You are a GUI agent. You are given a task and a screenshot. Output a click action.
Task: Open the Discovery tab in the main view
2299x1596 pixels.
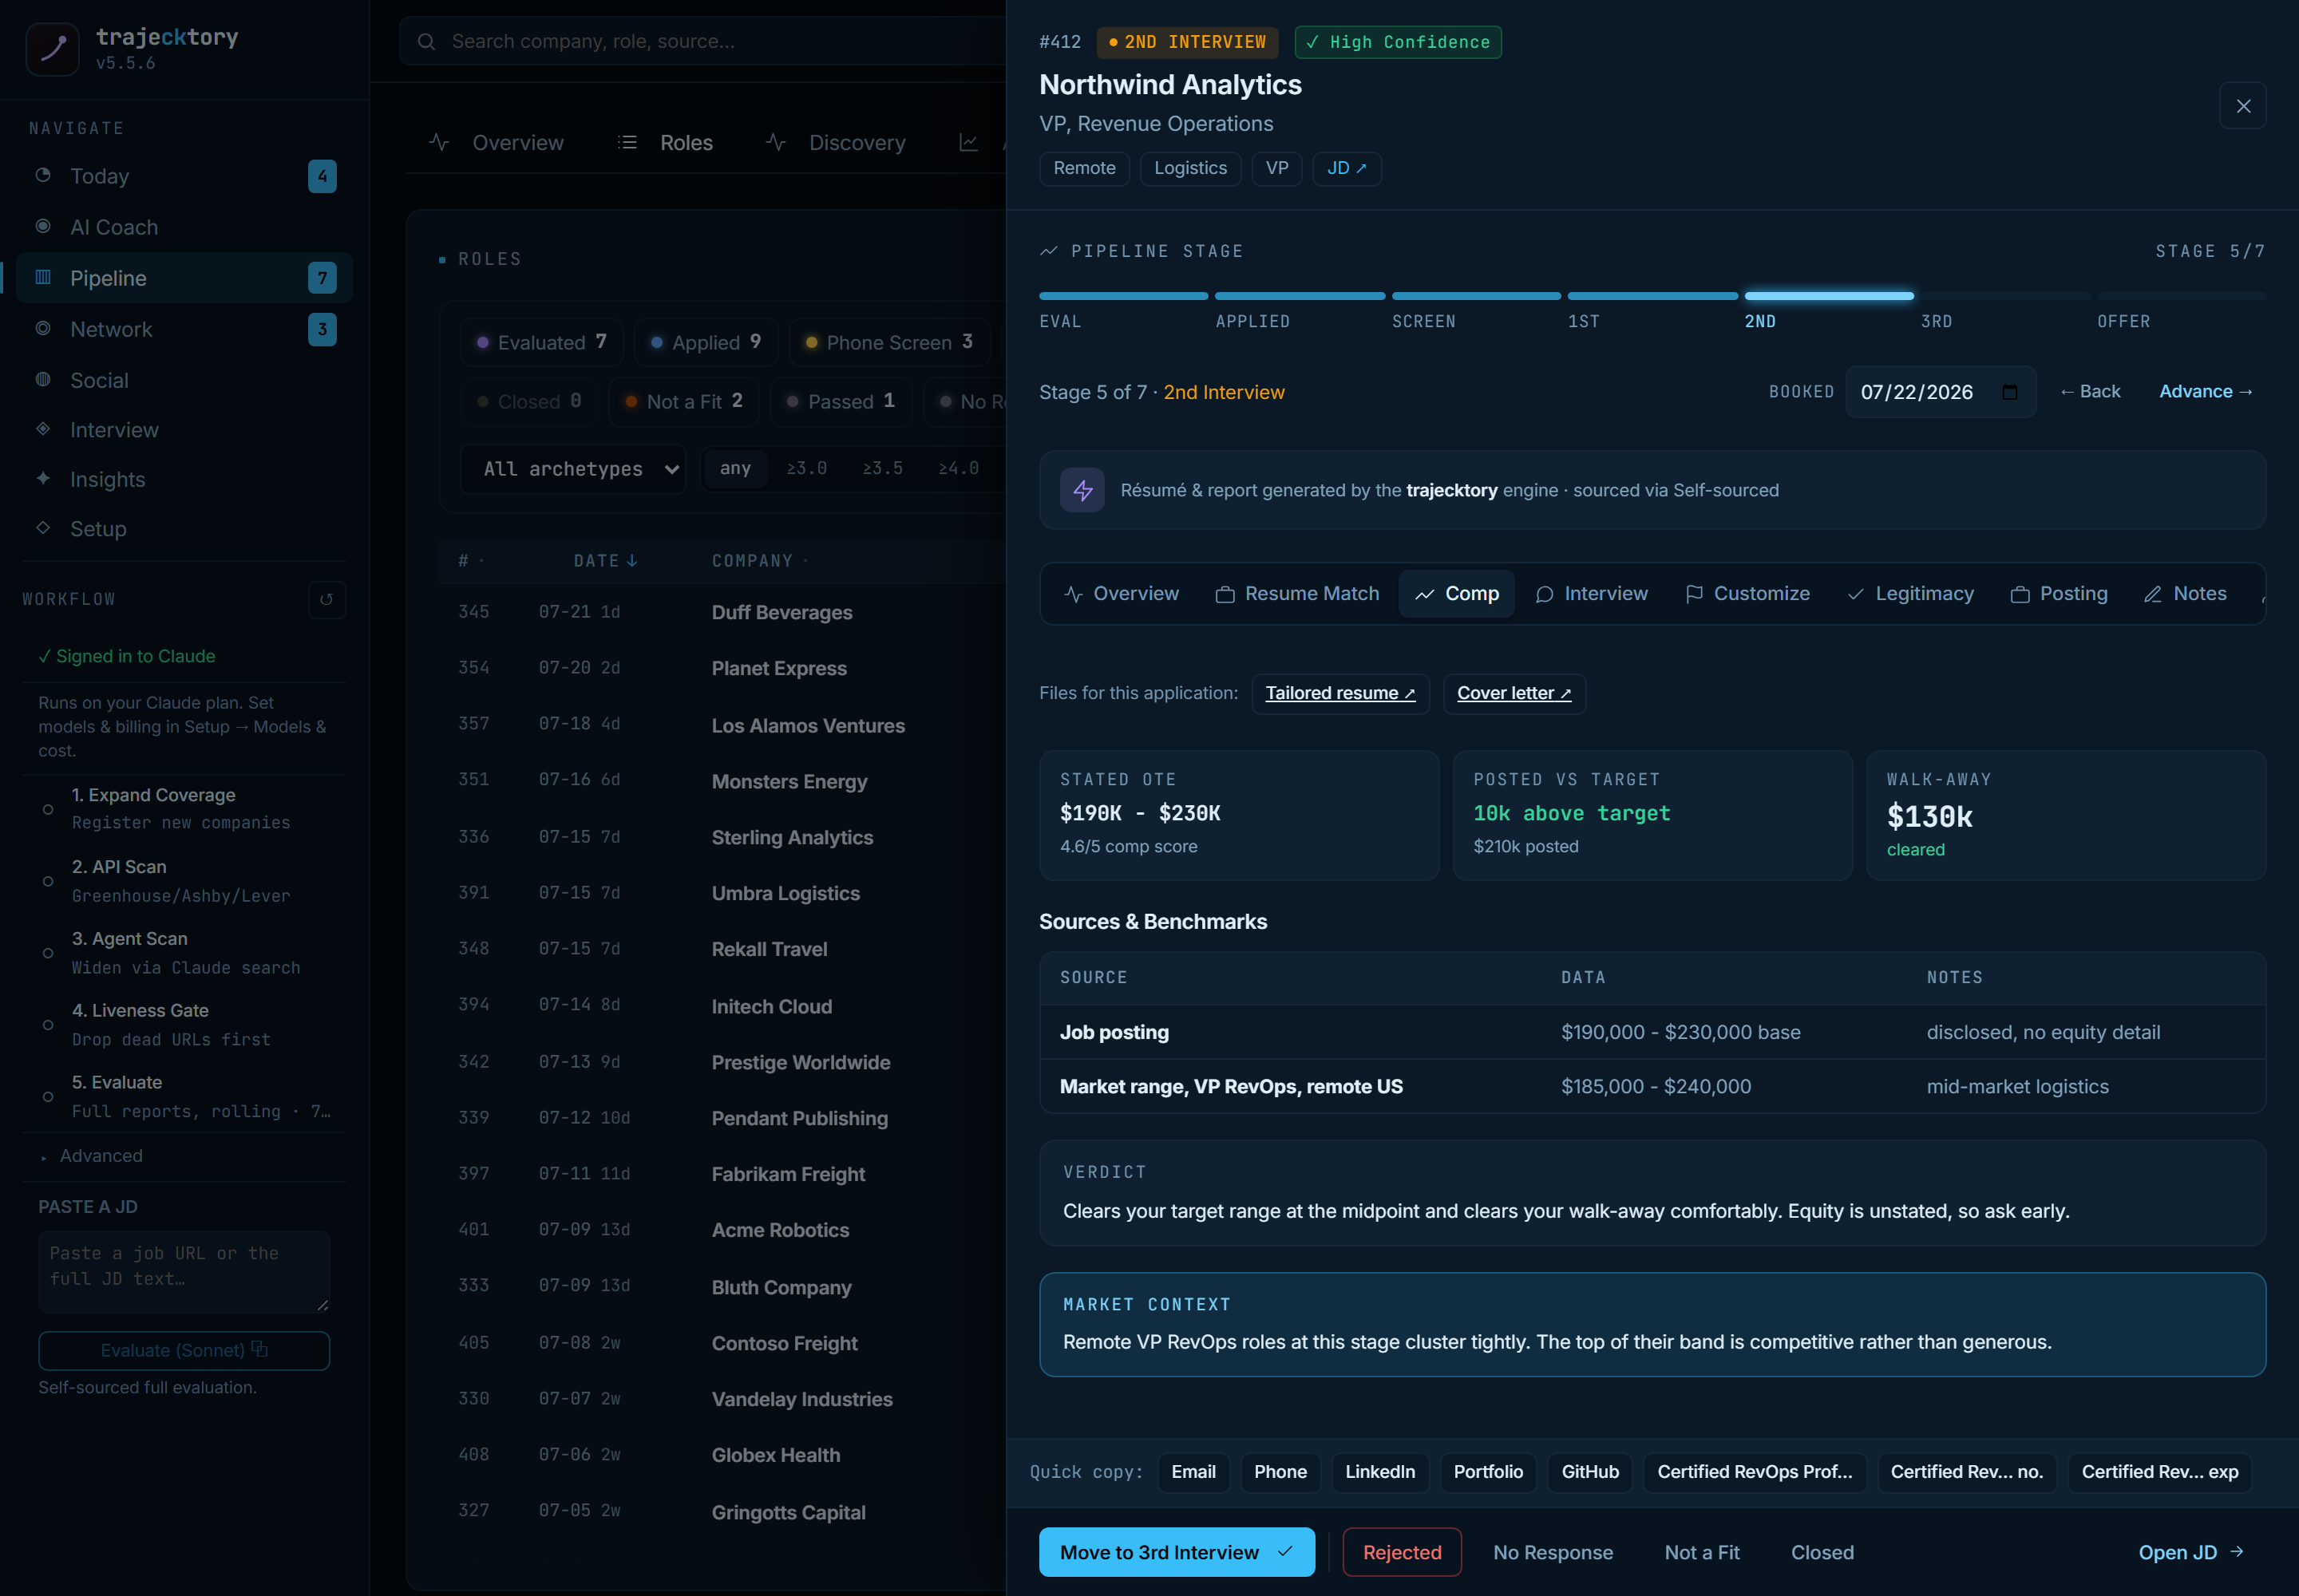pos(837,143)
